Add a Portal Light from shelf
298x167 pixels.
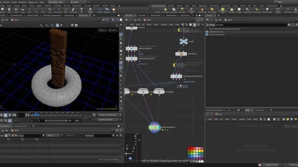pyautogui.click(x=257, y=10)
